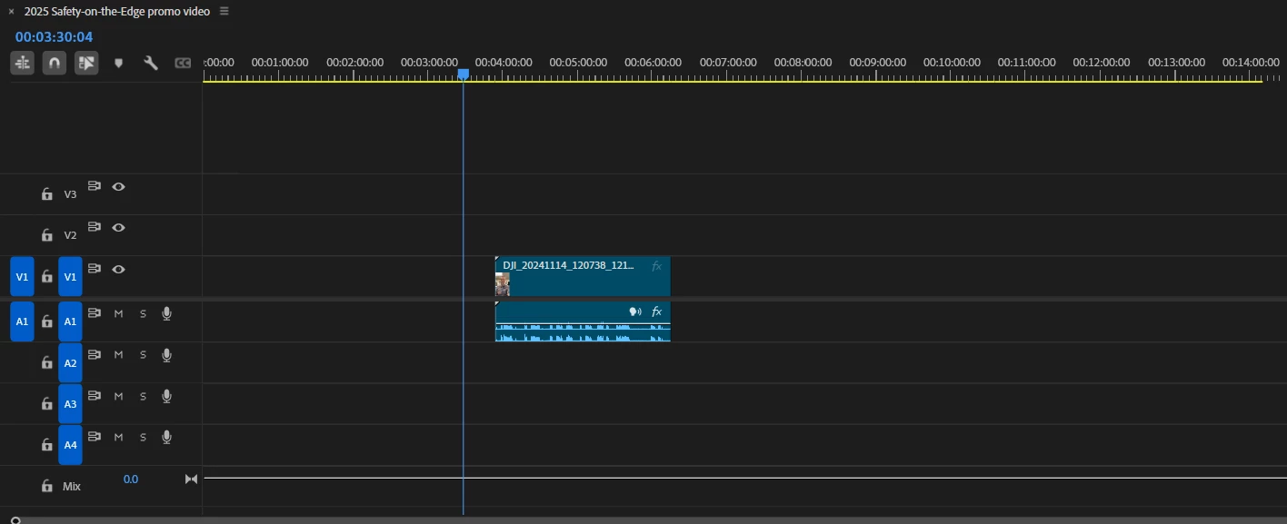The height and width of the screenshot is (524, 1287).
Task: Toggle lock on the Mix track
Action: point(46,487)
